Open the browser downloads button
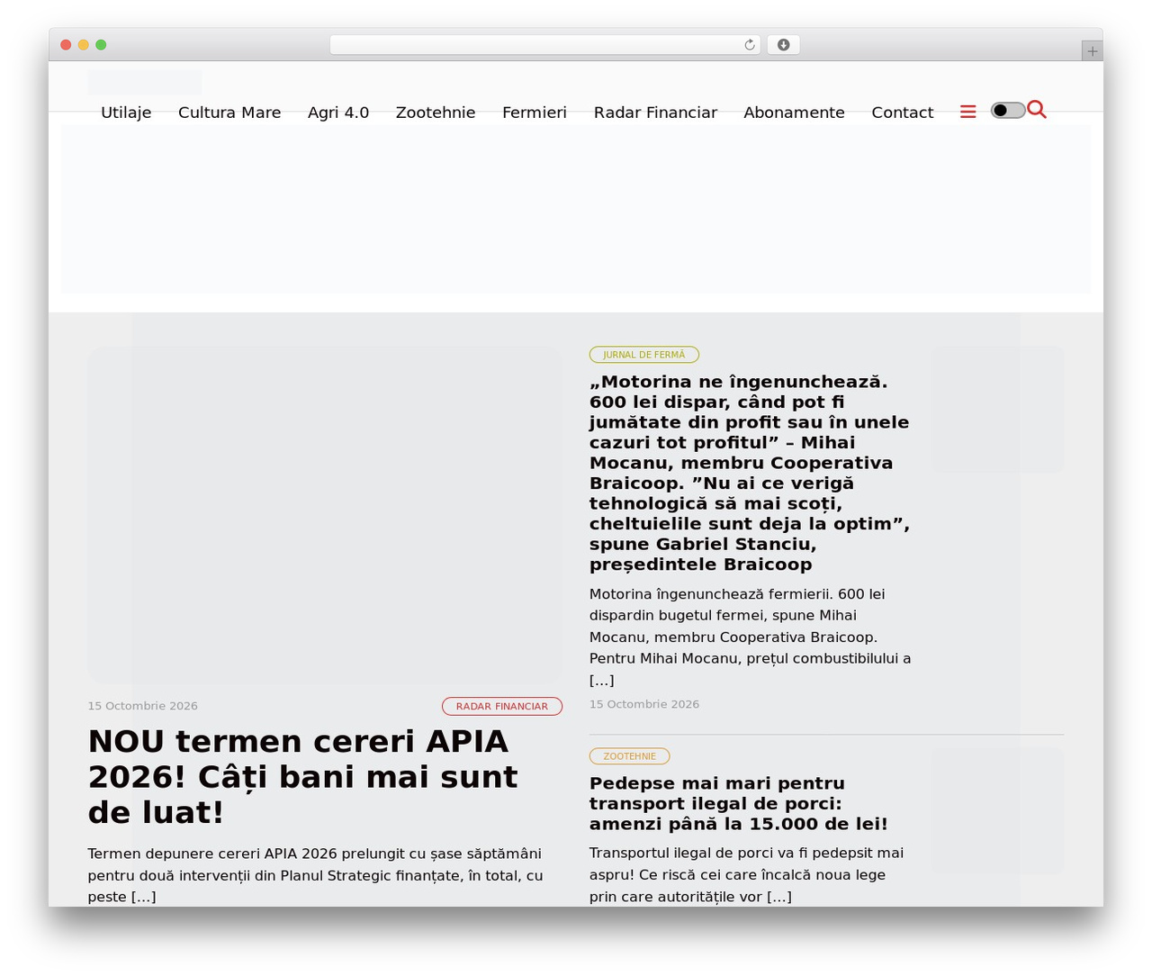The width and height of the screenshot is (1152, 976). (x=783, y=45)
